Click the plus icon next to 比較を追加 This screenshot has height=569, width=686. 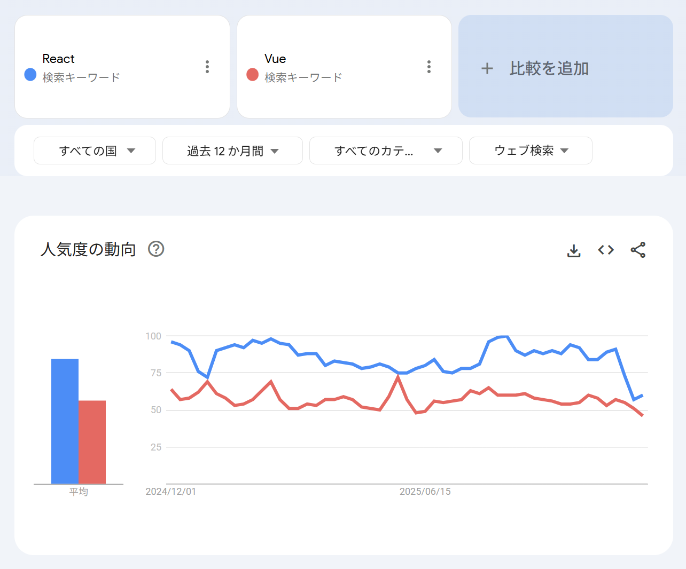(x=487, y=68)
